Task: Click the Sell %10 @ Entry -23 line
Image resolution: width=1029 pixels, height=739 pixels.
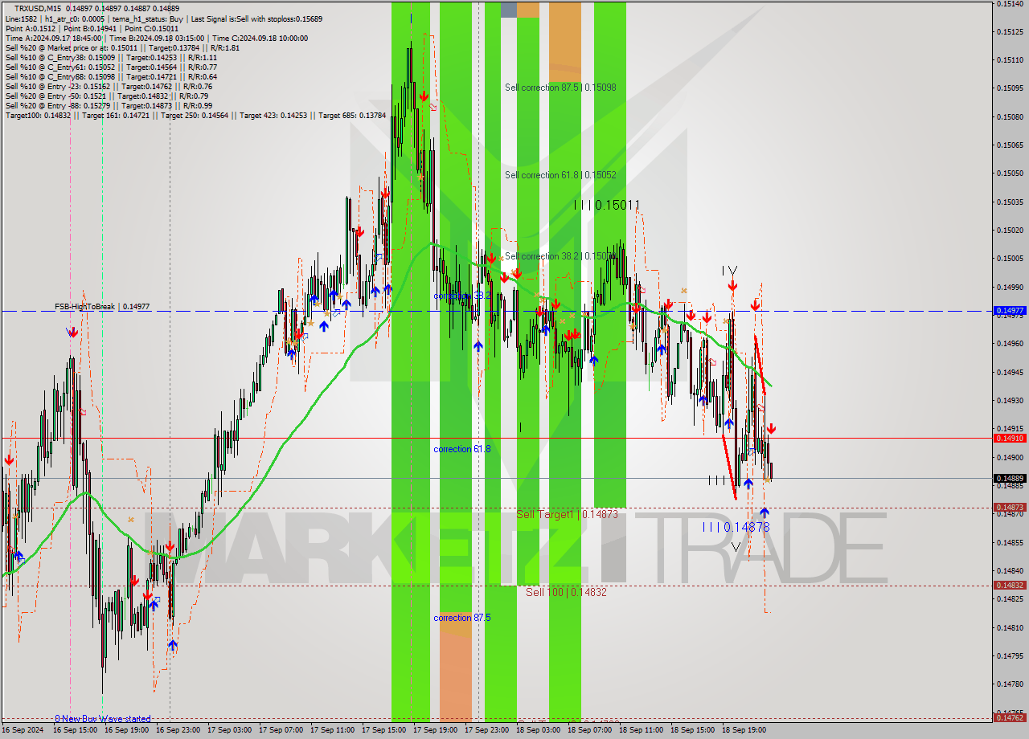Action: click(109, 86)
